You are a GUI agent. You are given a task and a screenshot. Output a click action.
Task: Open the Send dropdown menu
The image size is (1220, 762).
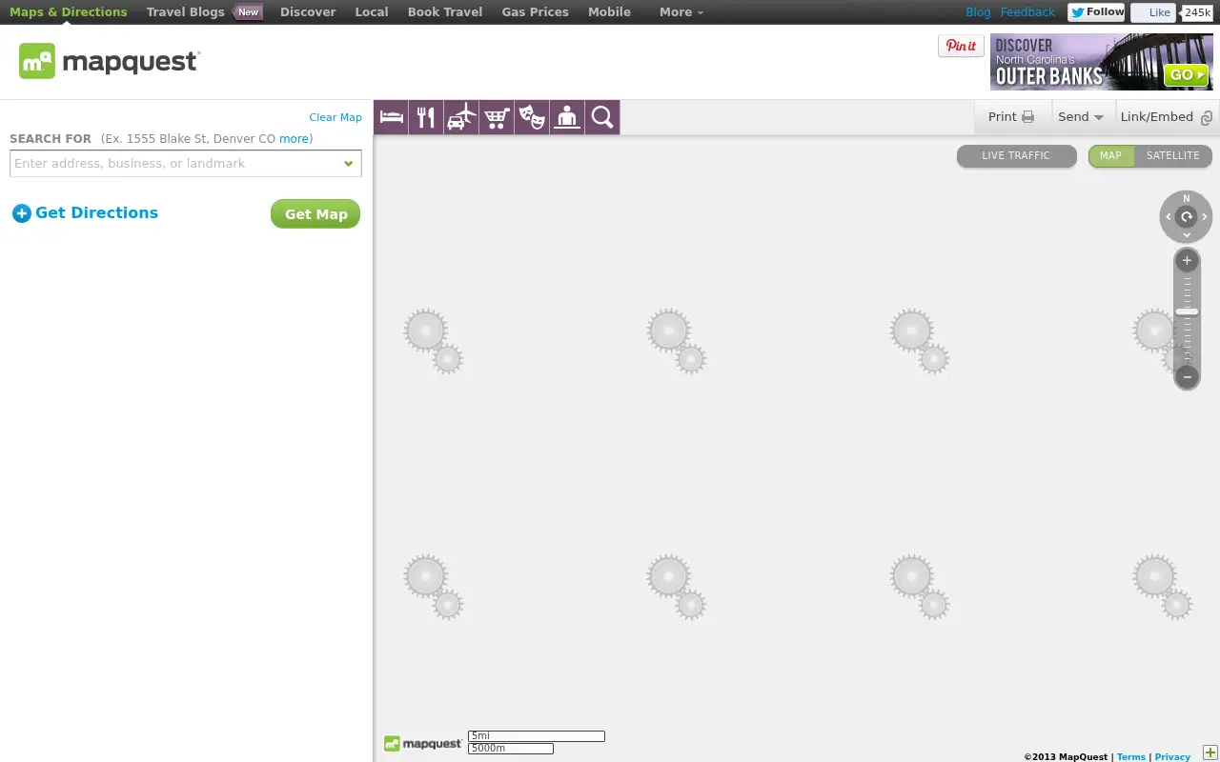tap(1081, 117)
